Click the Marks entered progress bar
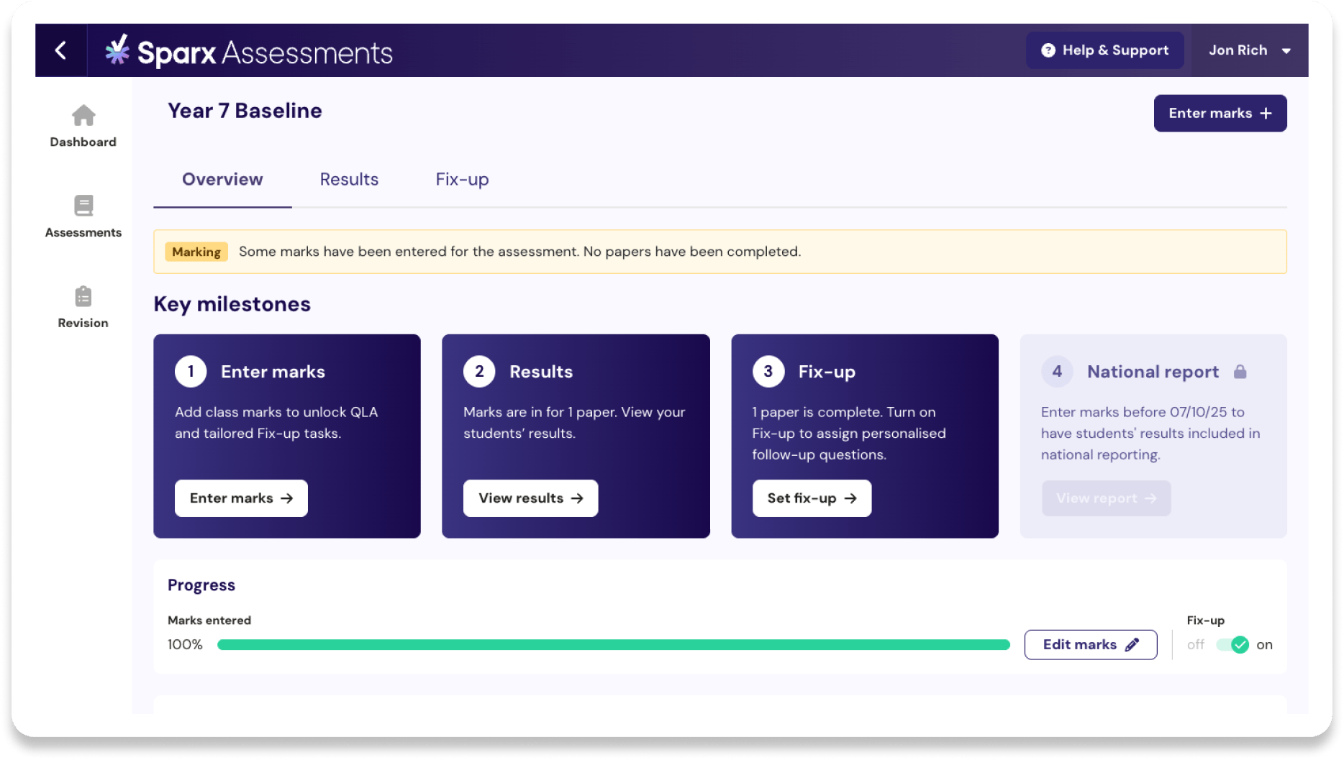 pos(613,645)
